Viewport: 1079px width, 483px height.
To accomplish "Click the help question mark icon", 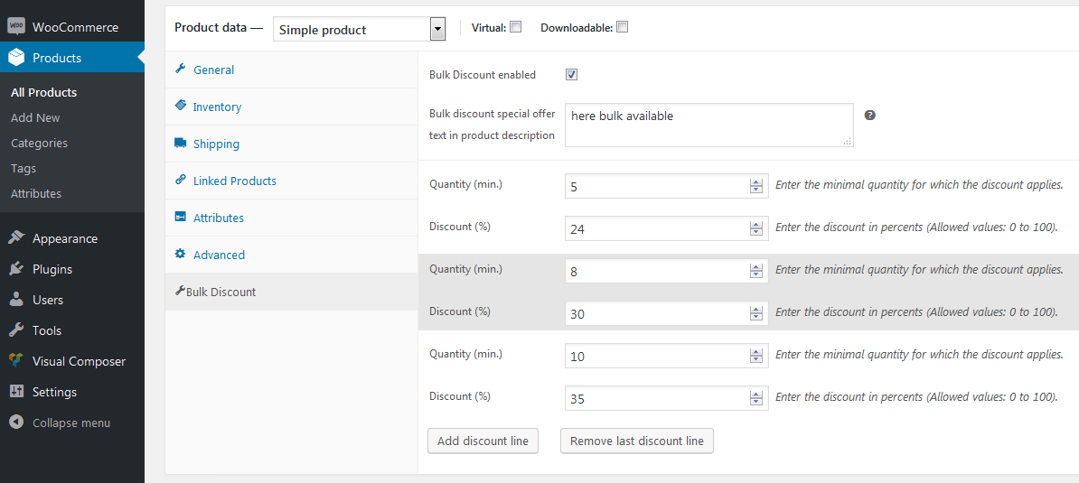I will pos(870,116).
